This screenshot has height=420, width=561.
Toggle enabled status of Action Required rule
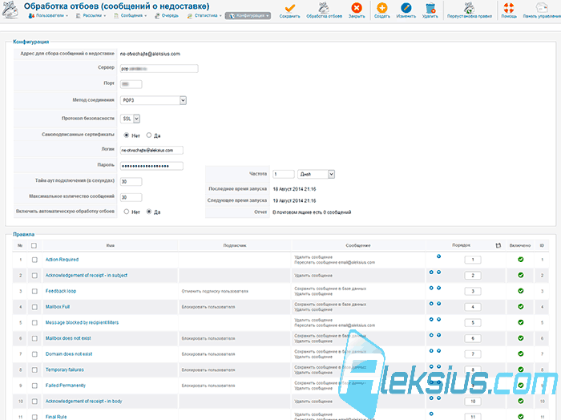[x=521, y=260]
